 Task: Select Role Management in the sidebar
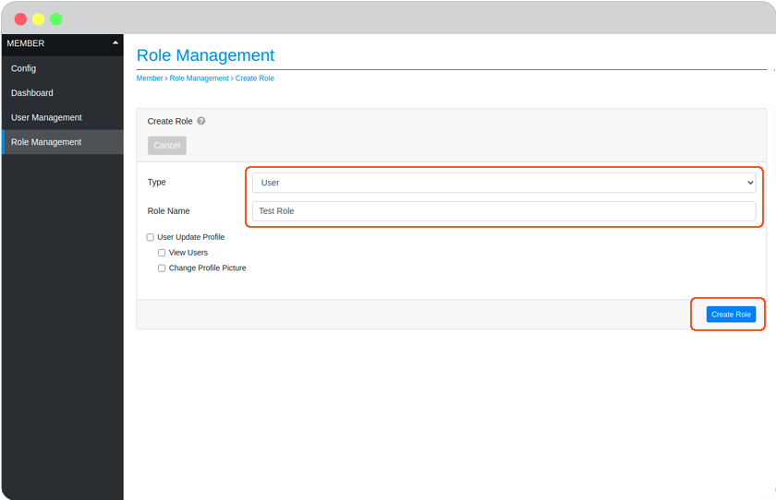[63, 142]
